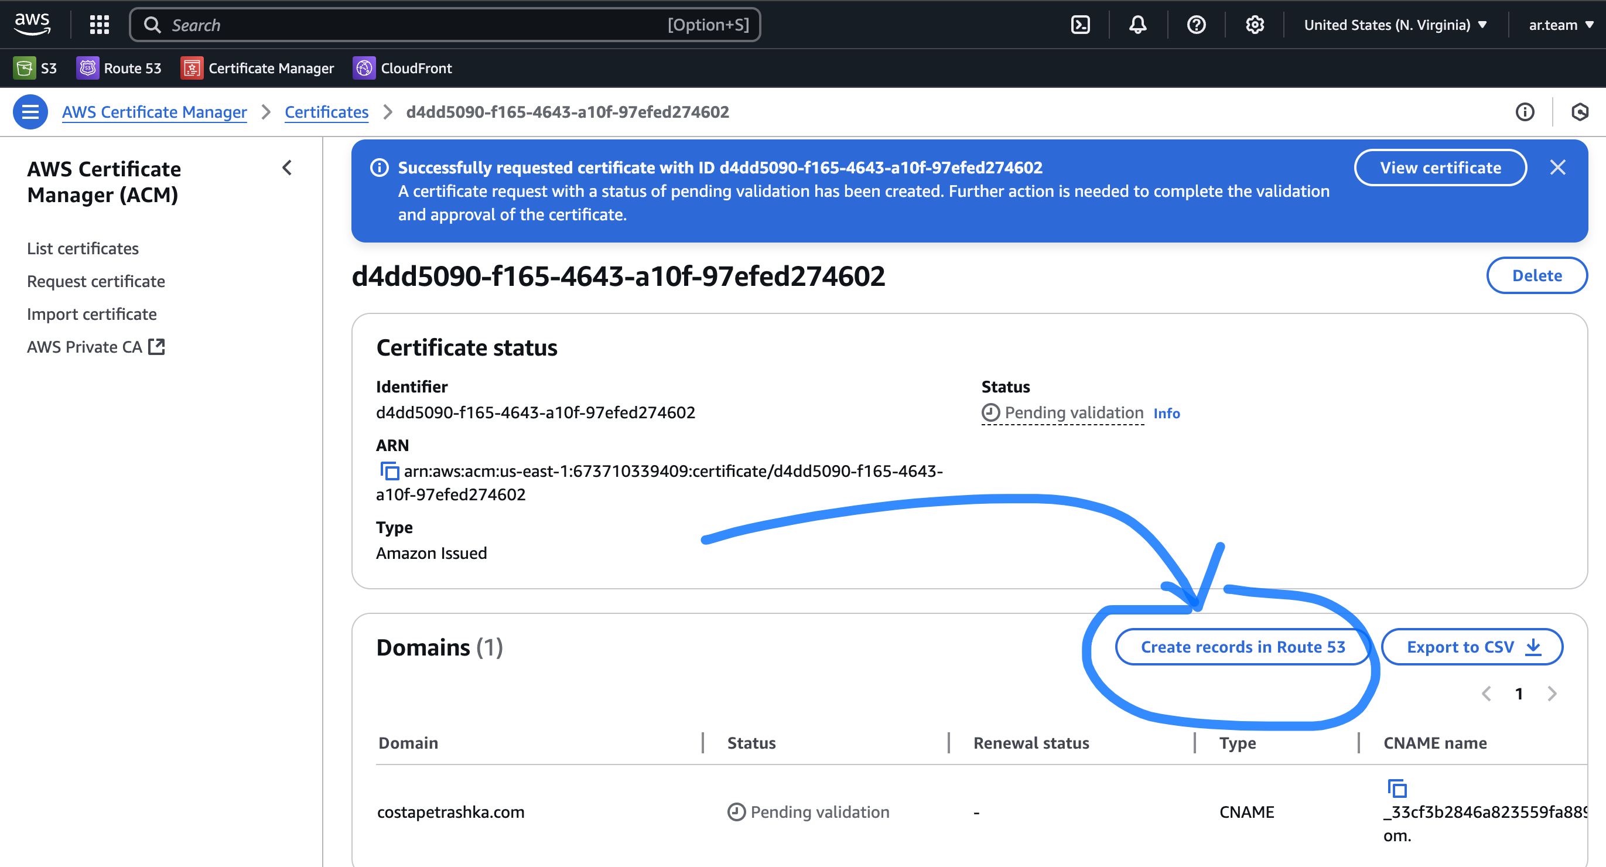Copy the CNAME name value
The image size is (1606, 867).
1397,789
